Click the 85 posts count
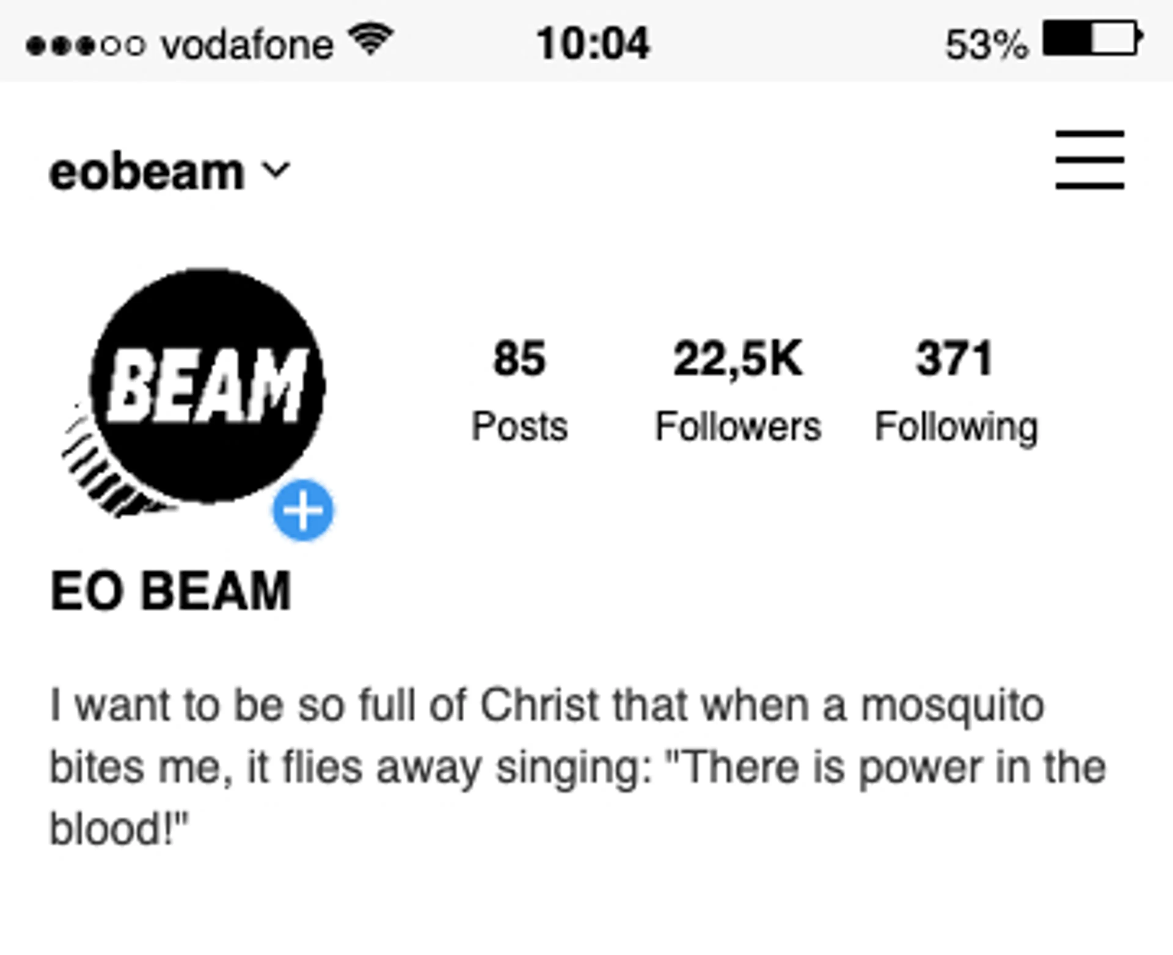 tap(519, 359)
